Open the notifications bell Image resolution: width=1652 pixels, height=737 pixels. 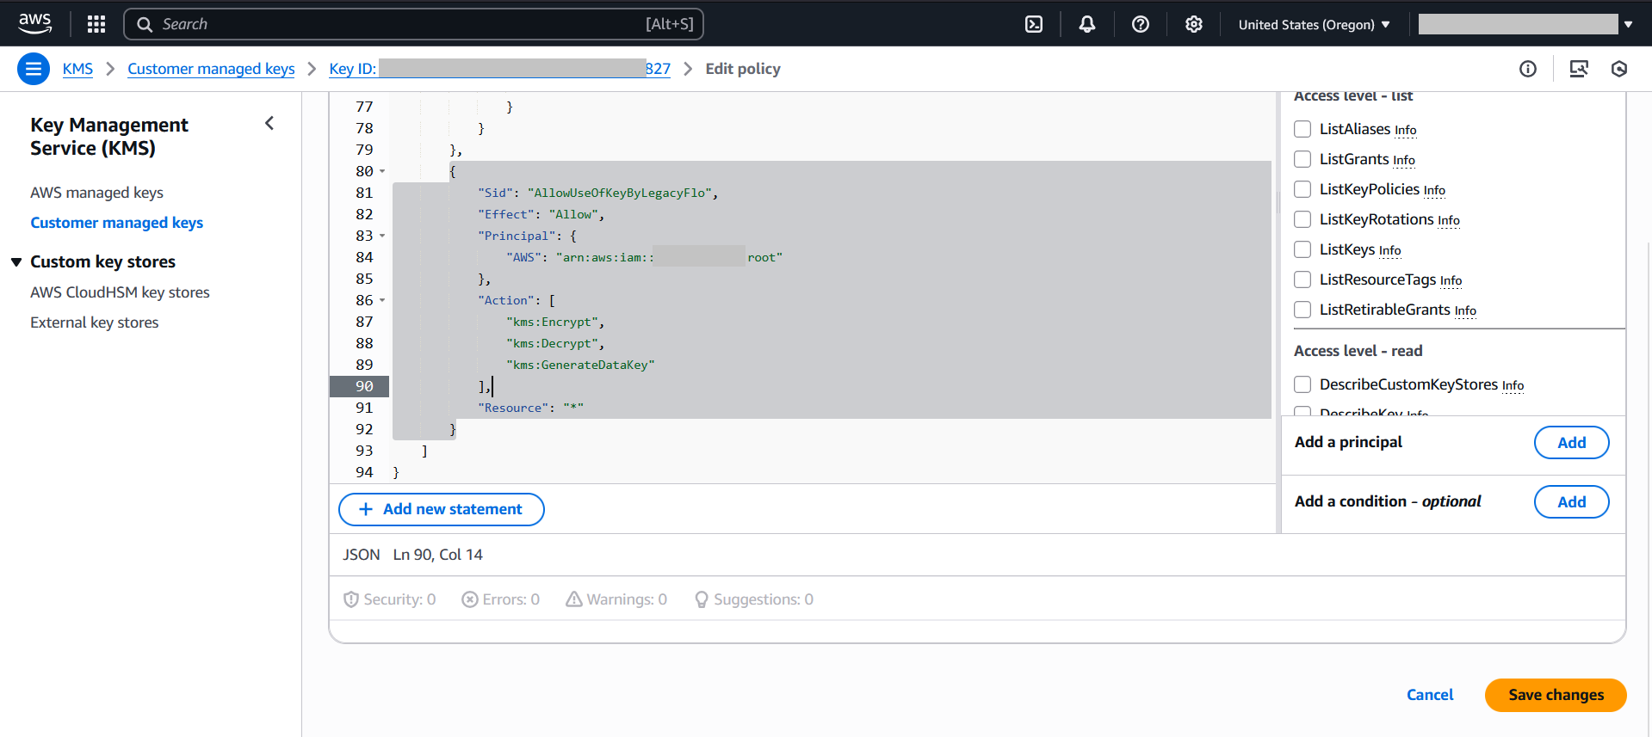point(1087,24)
